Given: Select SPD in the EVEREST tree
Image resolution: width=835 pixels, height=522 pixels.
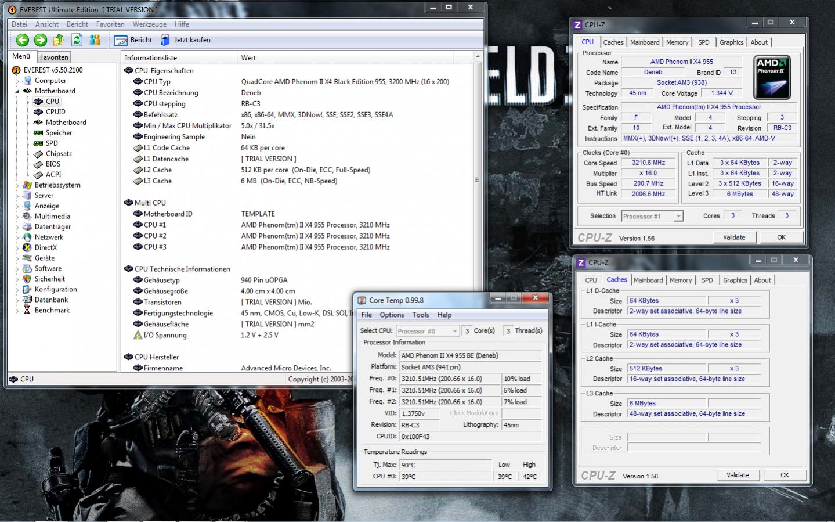Looking at the screenshot, I should pyautogui.click(x=52, y=143).
